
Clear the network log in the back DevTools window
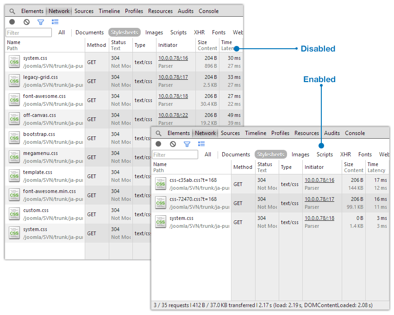click(x=26, y=22)
